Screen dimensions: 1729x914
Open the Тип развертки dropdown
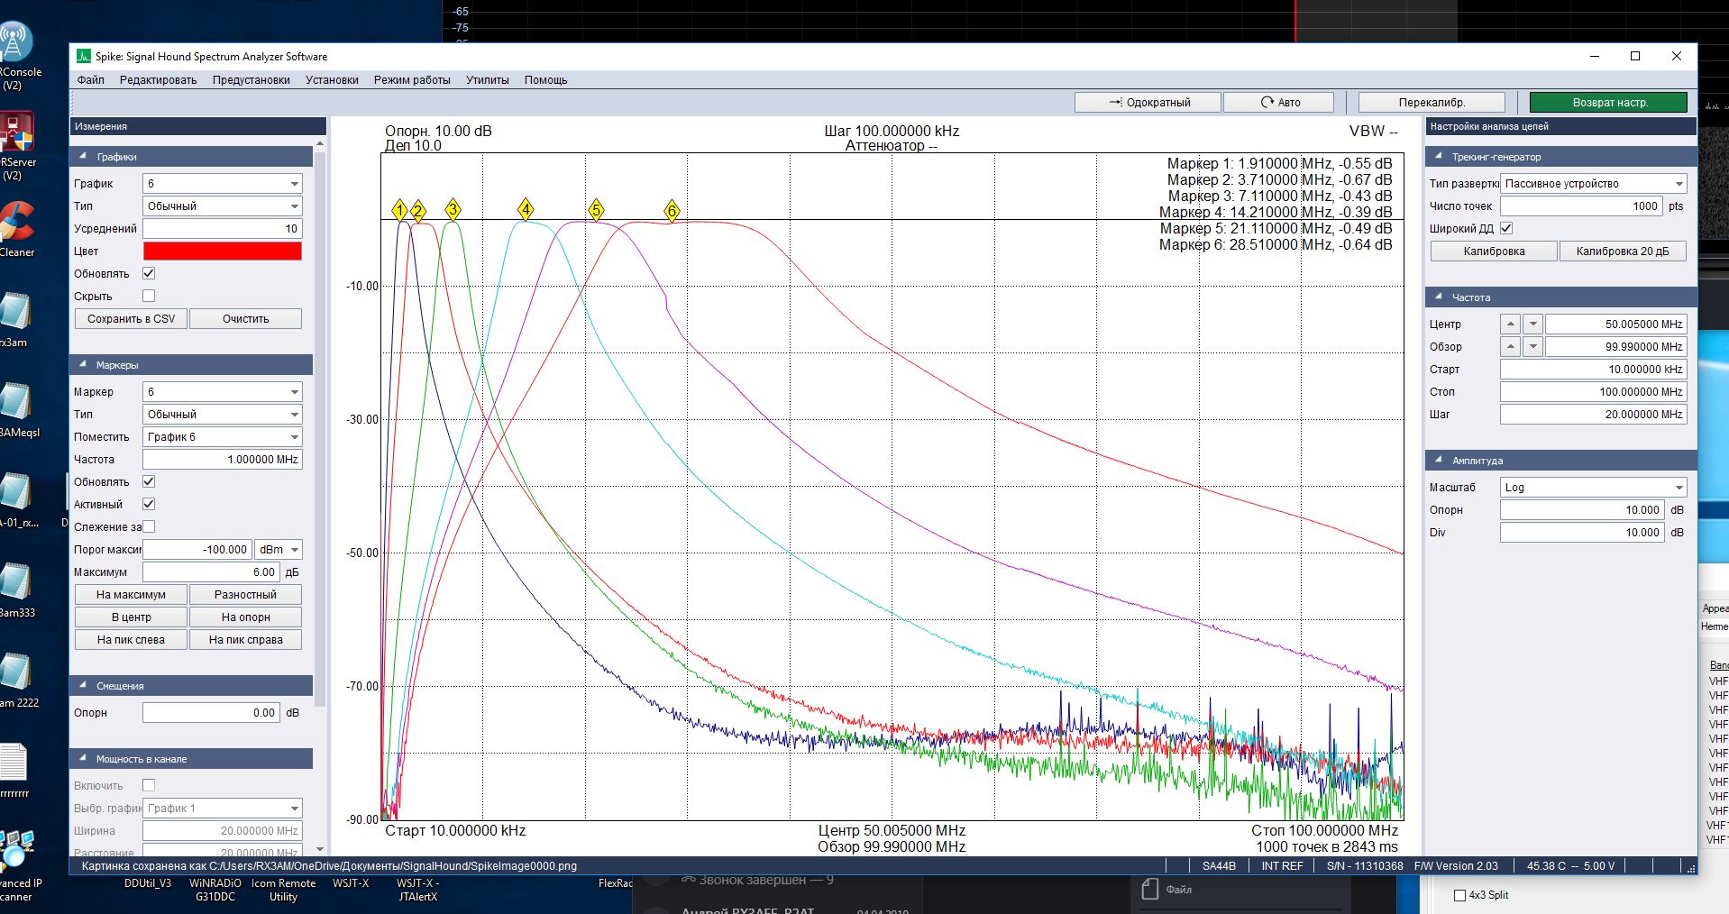(1593, 184)
